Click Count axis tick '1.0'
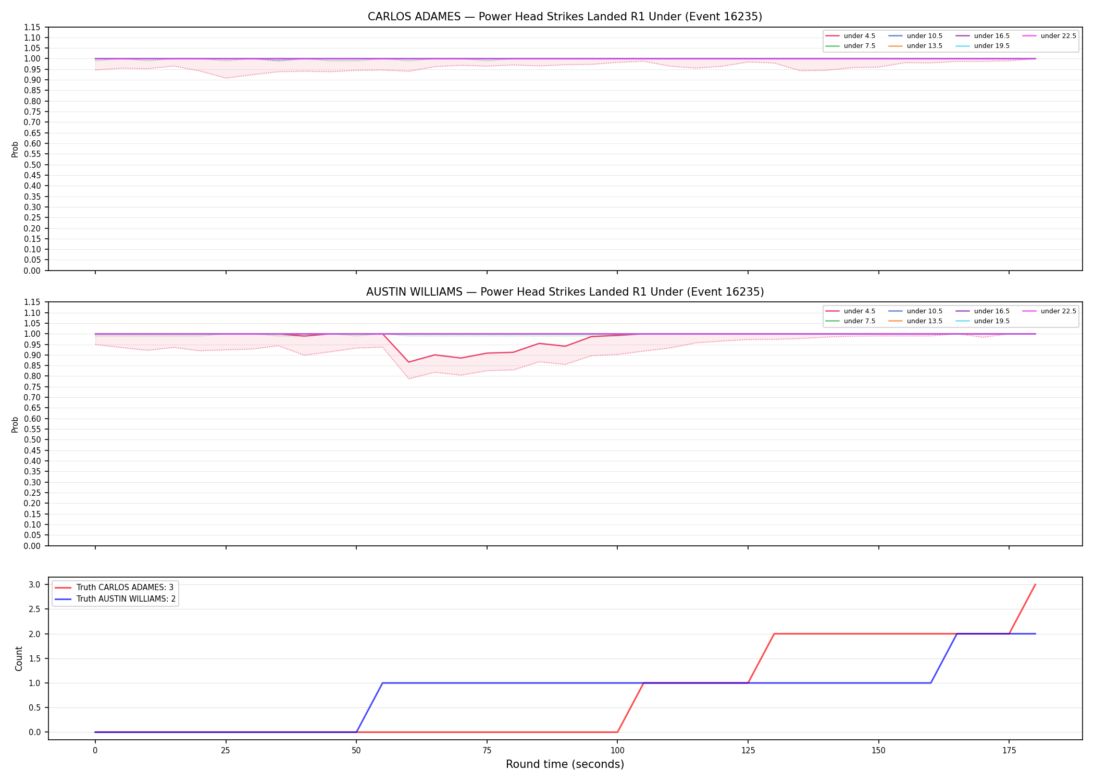The height and width of the screenshot is (782, 1094). click(35, 683)
